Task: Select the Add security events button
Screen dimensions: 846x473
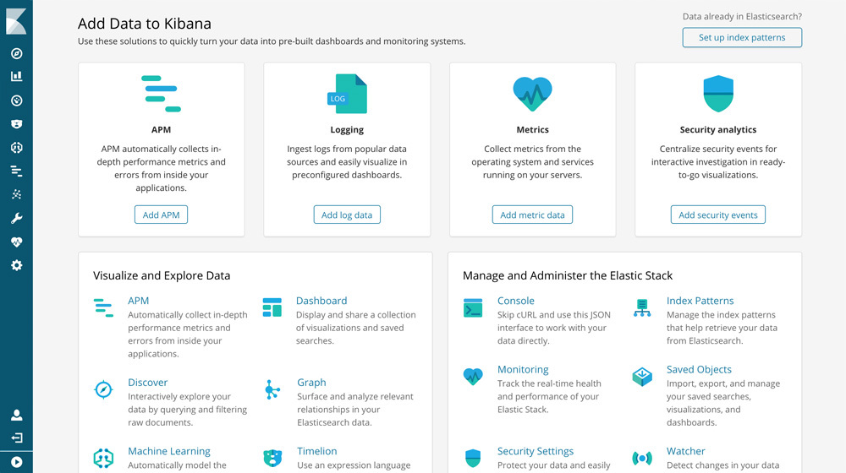Action: (x=717, y=215)
